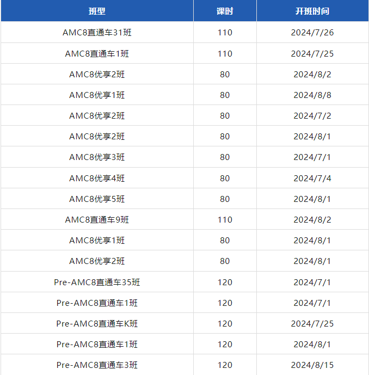
Task: Click the 2024/7/25 date of Pre-AMC8直通车K班
Action: click(312, 324)
